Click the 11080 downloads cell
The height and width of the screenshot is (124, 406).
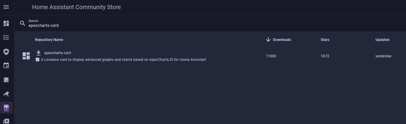[x=271, y=56]
